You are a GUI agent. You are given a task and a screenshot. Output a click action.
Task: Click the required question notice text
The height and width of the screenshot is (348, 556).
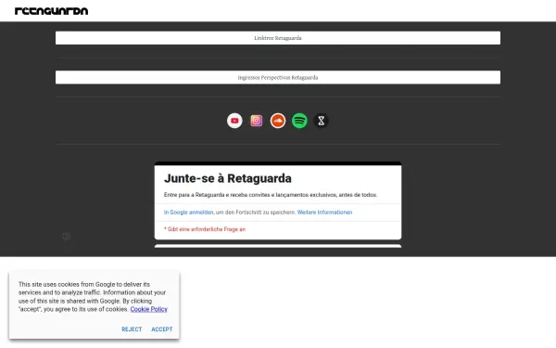[x=205, y=229]
